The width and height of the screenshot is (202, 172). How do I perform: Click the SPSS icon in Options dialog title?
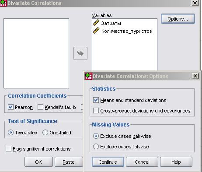pyautogui.click(x=88, y=76)
